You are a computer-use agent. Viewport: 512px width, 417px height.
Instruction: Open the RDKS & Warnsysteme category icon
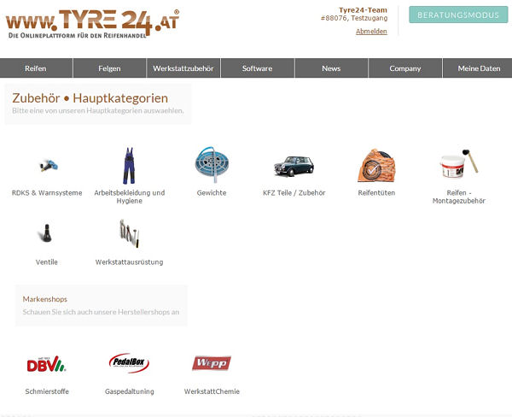point(47,165)
